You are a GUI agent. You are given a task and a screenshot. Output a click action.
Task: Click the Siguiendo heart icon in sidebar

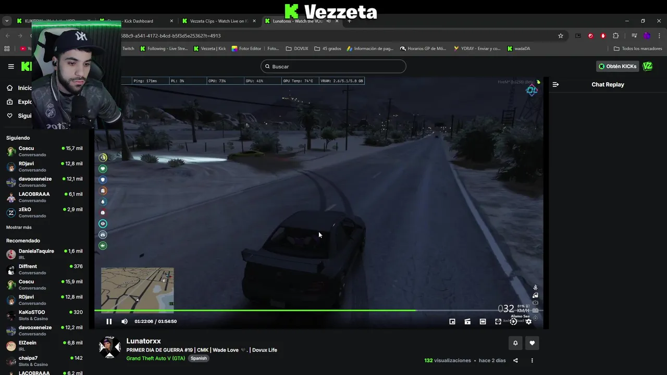[x=10, y=116]
